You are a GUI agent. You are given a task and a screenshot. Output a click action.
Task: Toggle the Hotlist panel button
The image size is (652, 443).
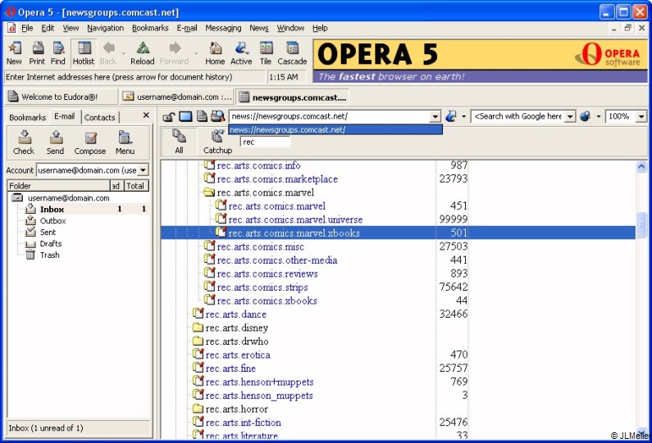coord(84,53)
